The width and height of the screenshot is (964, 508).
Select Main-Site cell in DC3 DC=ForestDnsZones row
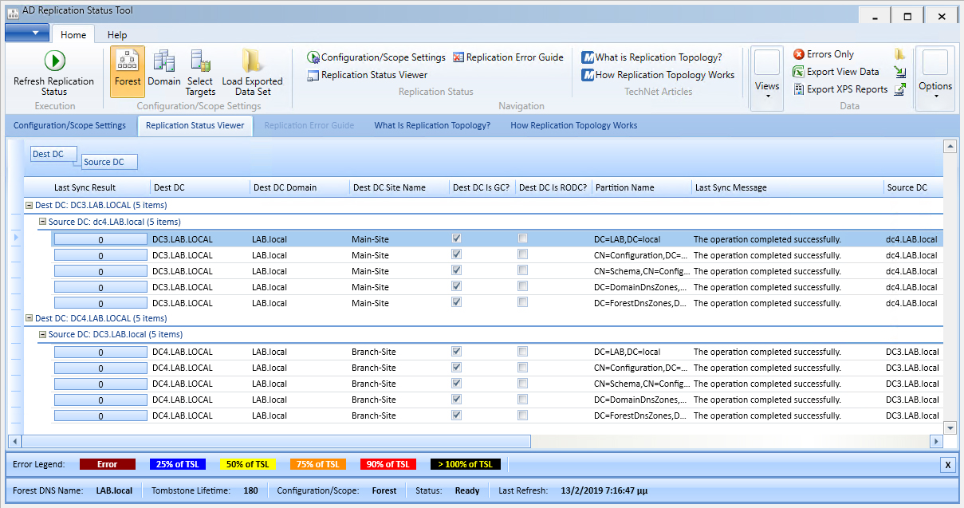tap(370, 303)
